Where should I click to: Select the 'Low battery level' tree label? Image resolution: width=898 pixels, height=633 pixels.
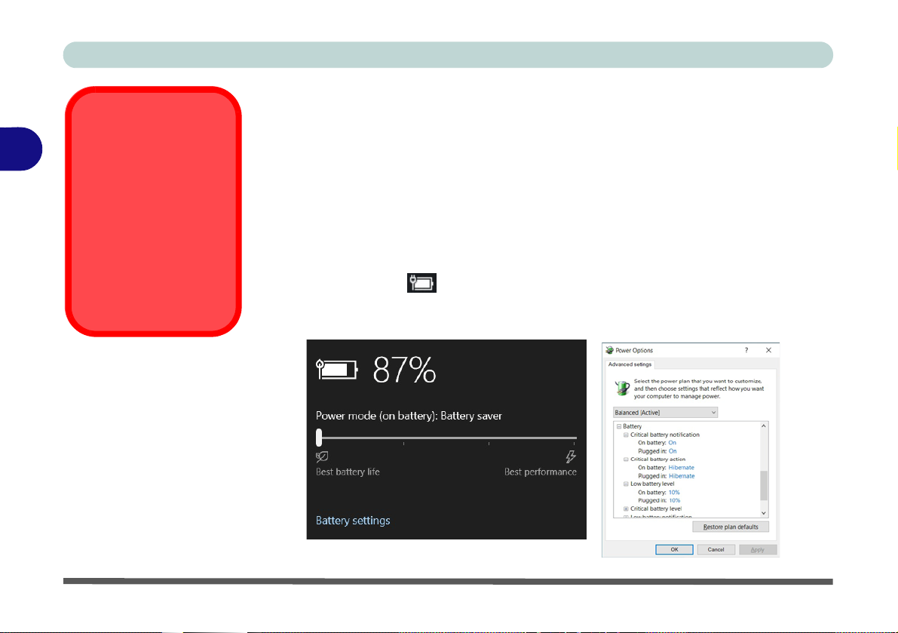click(652, 484)
